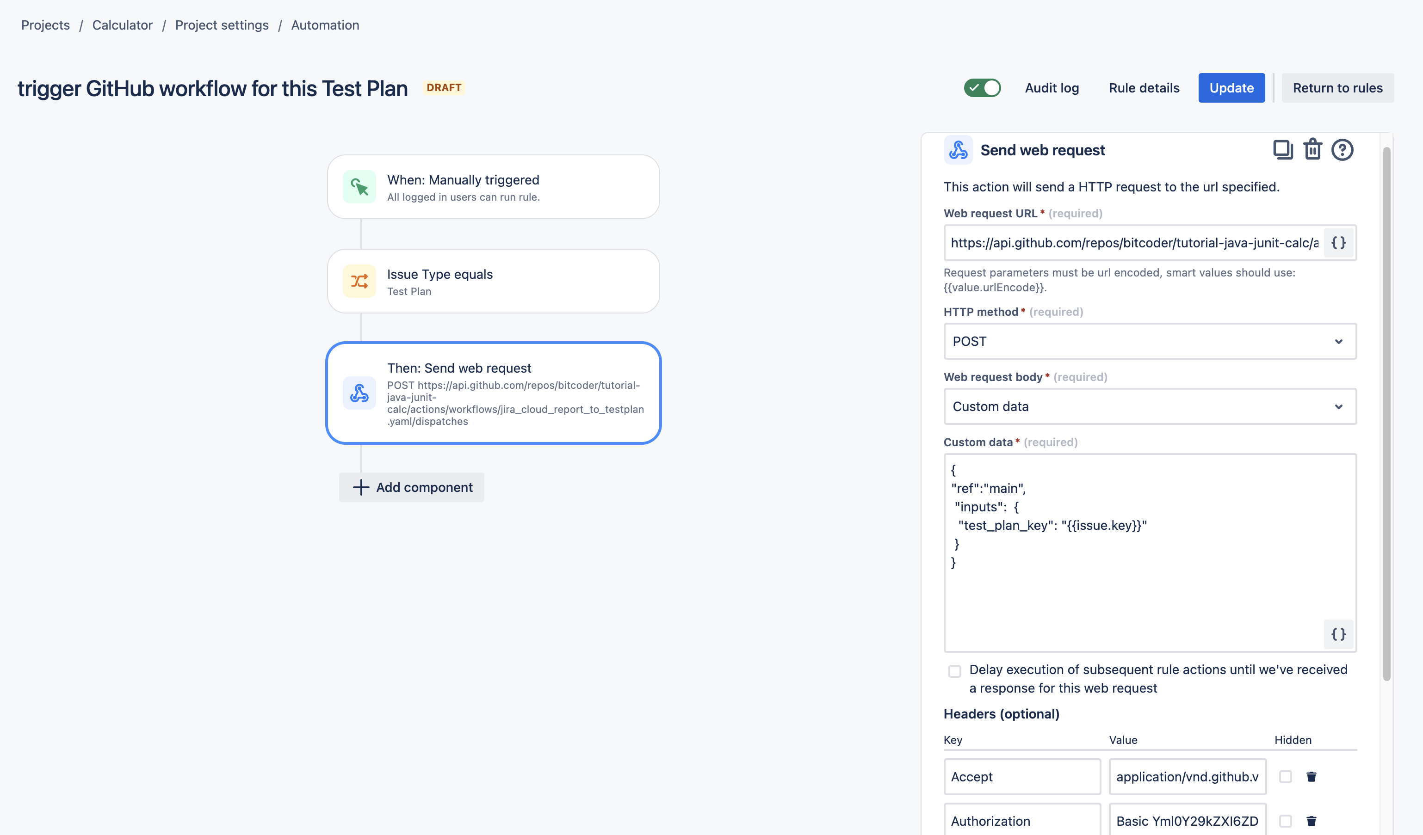Screen dimensions: 1423x835
Task: Open the Web request body dropdown
Action: coord(1150,407)
